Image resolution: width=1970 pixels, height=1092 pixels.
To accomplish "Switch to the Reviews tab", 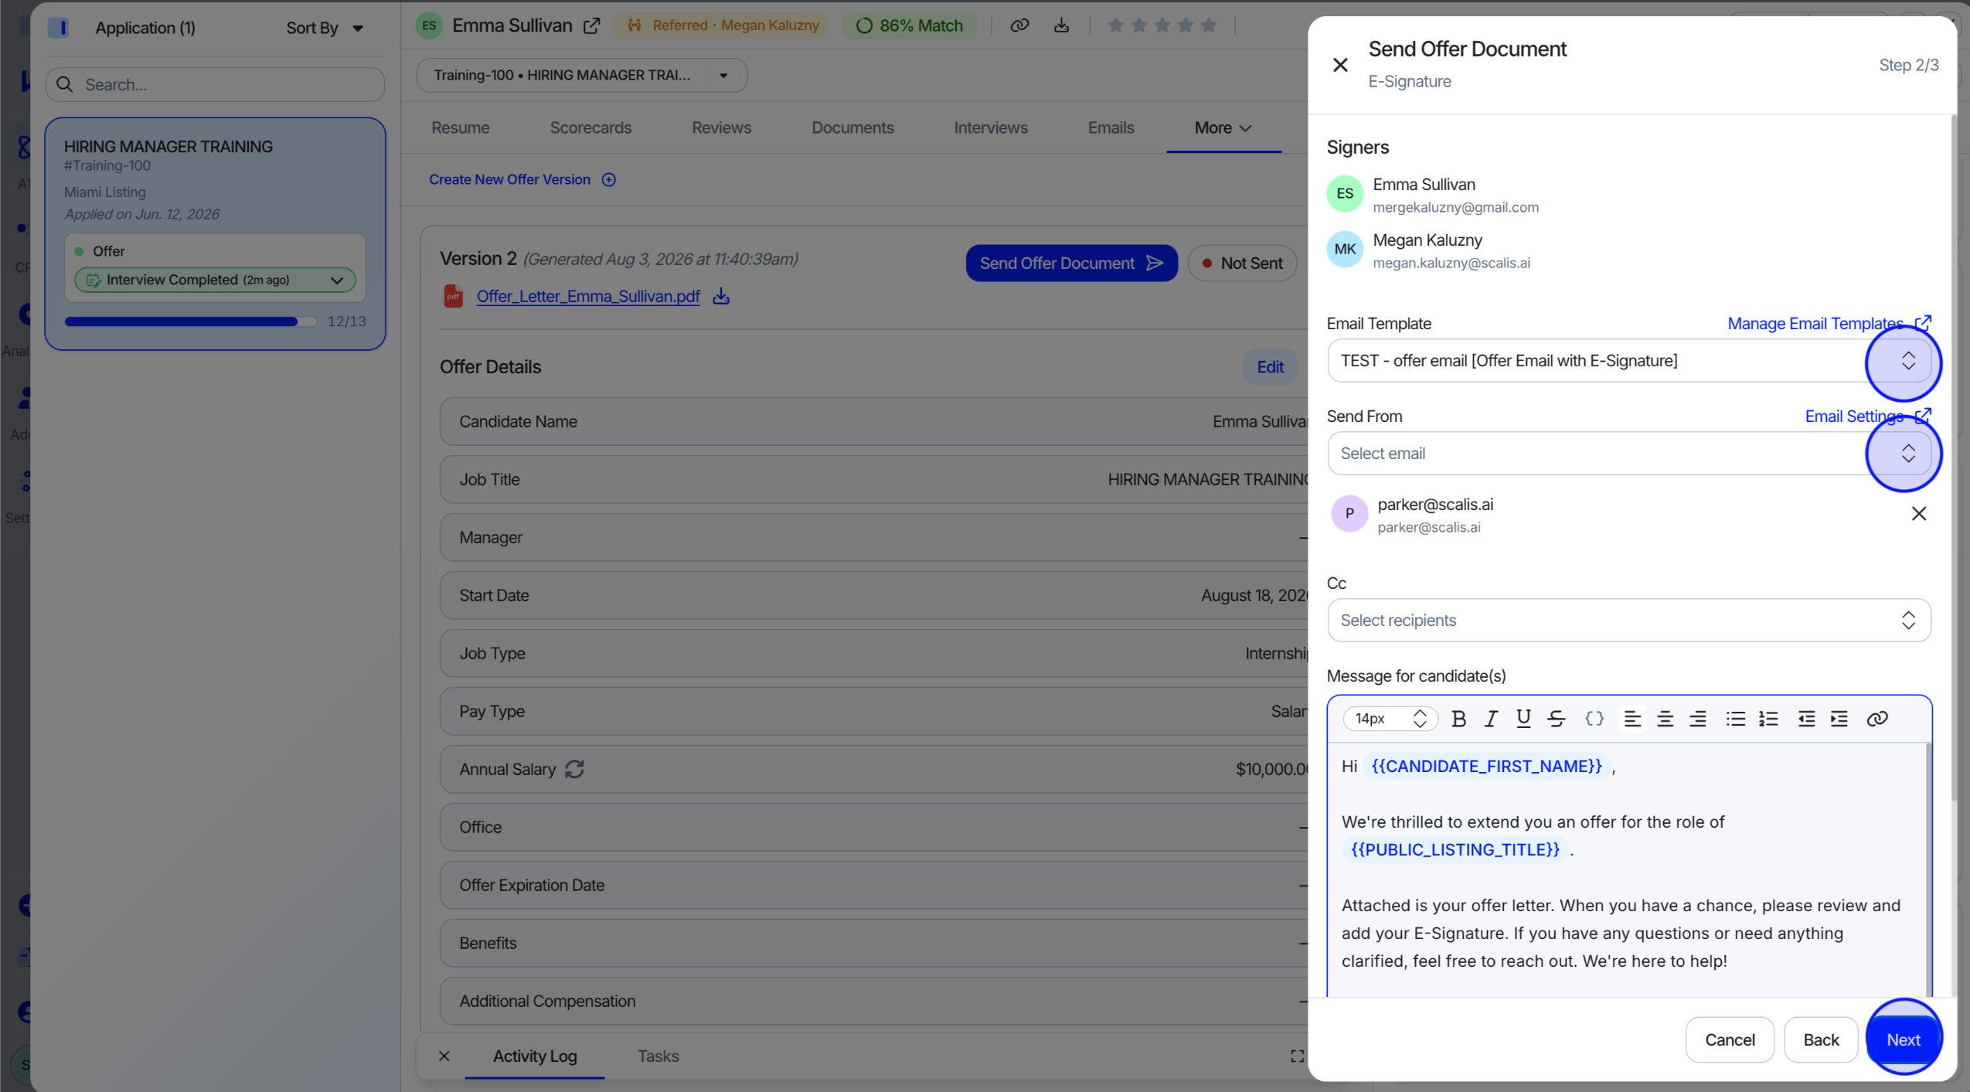I will [721, 128].
